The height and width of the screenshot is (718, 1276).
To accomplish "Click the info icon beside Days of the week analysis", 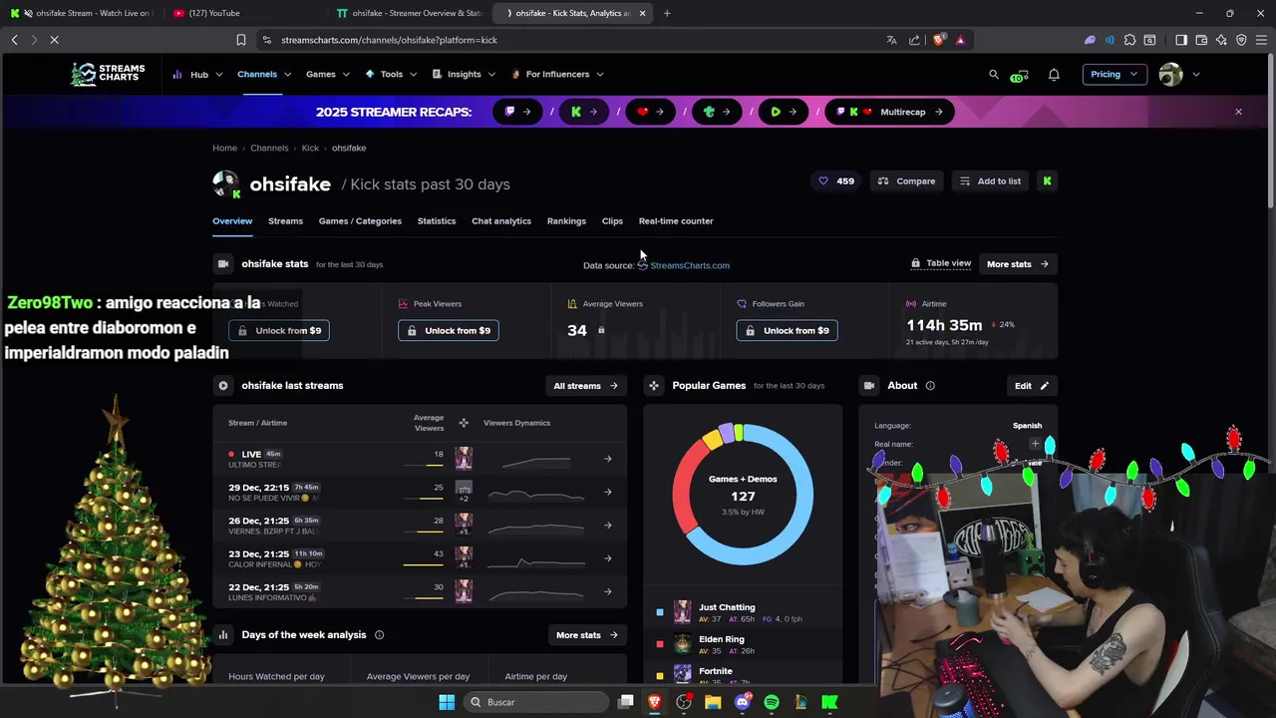I will click(379, 635).
